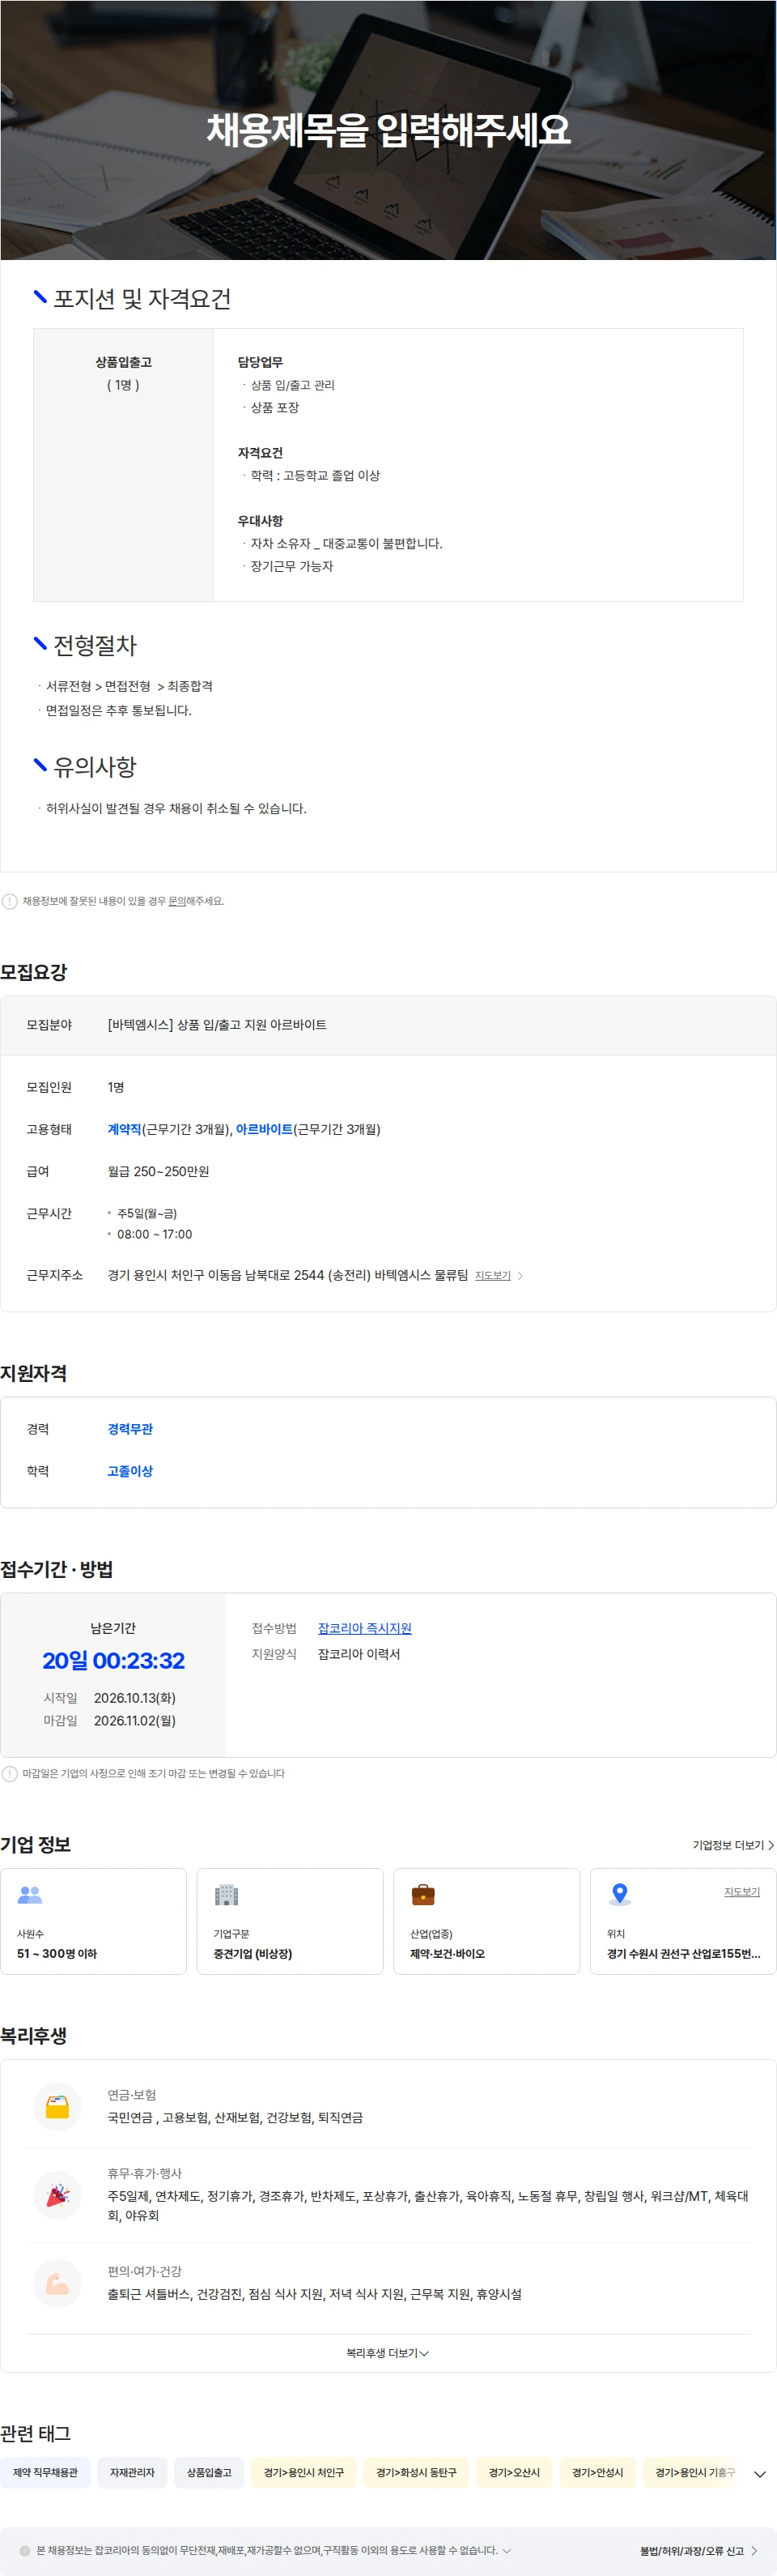Click the 아르바이트 employment type text
This screenshot has width=777, height=2576.
[264, 1129]
